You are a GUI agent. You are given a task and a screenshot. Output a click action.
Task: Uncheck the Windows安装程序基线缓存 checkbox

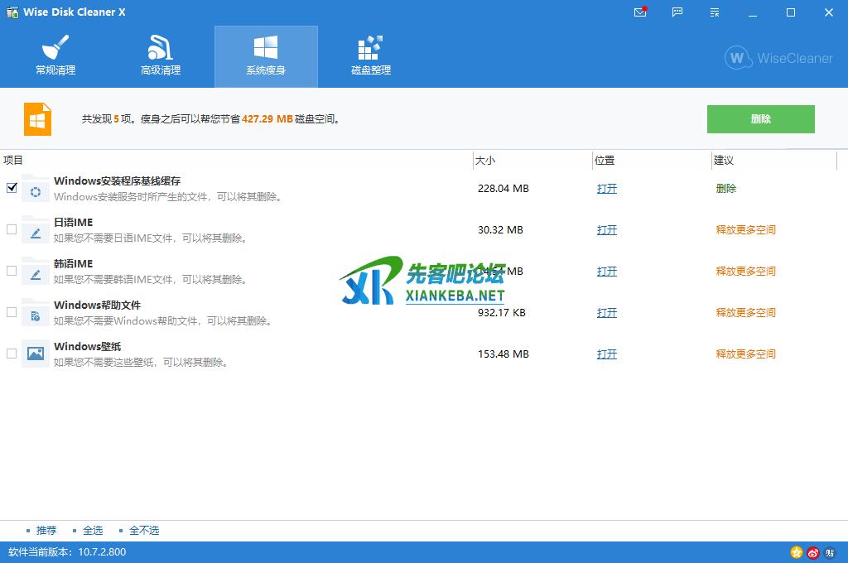[x=12, y=188]
